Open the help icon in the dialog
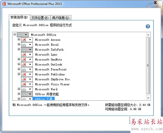163x133 pixels. [148, 26]
